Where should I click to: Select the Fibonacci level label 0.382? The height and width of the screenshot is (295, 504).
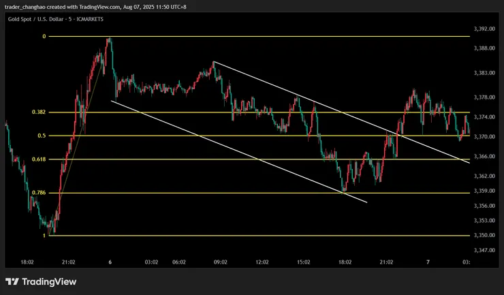pyautogui.click(x=39, y=112)
